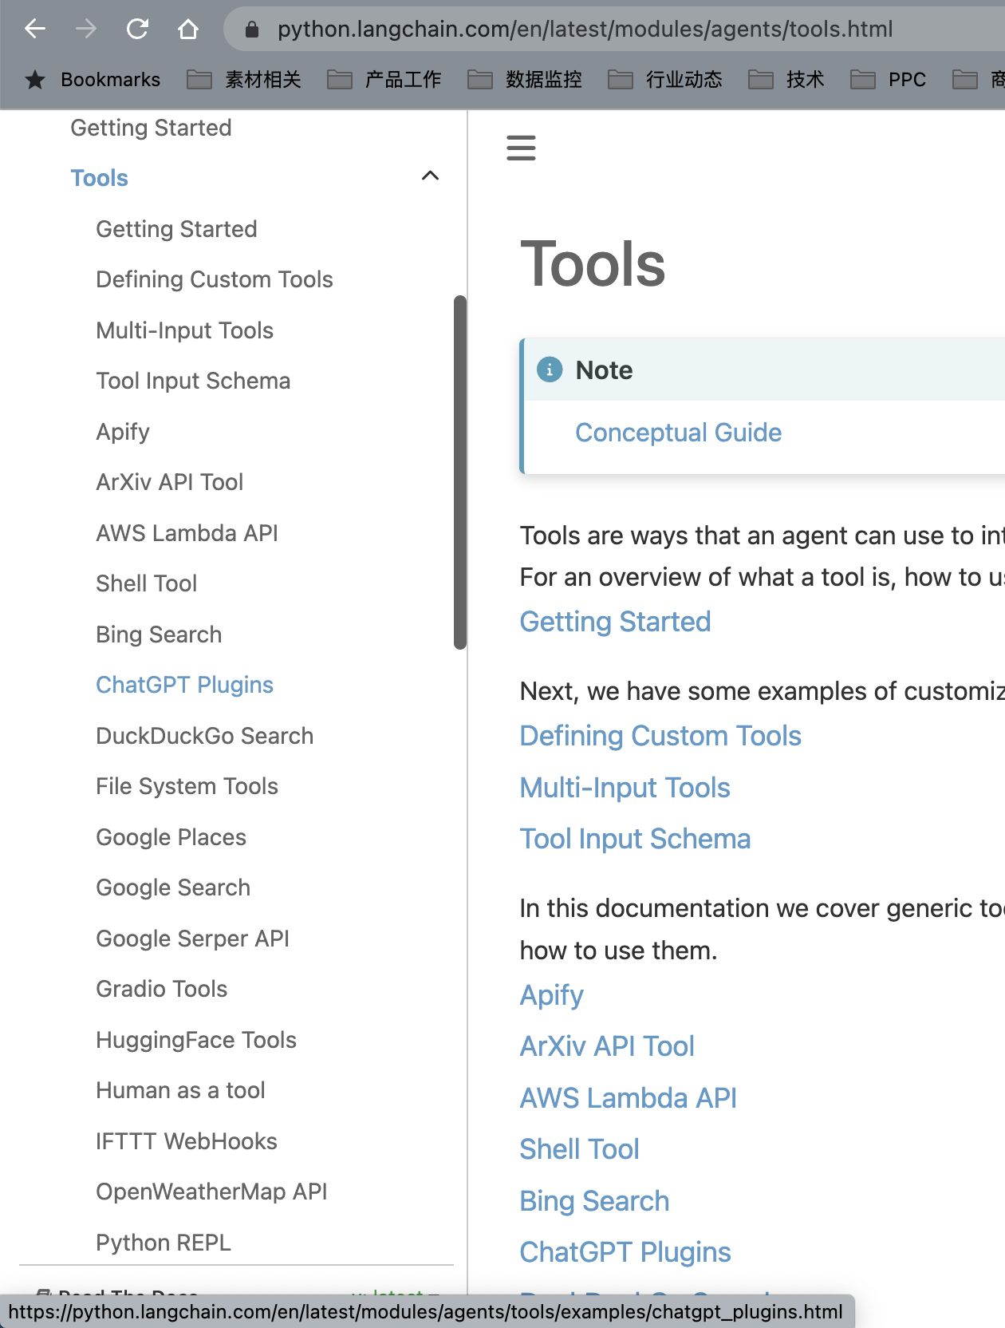Open Python REPL in sidebar
1005x1328 pixels.
[164, 1243]
